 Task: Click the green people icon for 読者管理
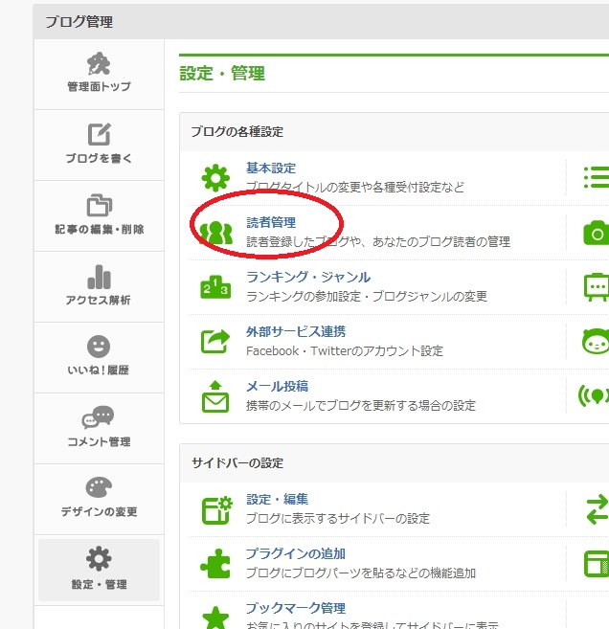(215, 233)
